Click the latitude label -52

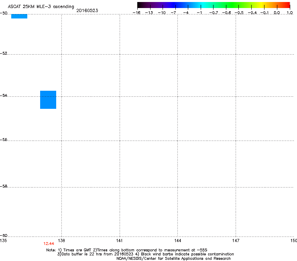4,53
